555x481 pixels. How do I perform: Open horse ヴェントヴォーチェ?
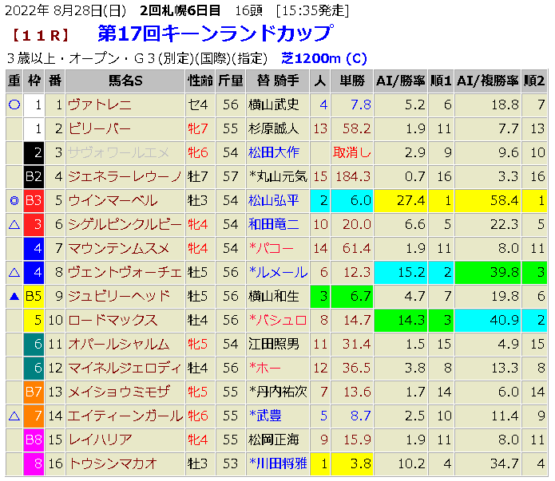click(125, 272)
